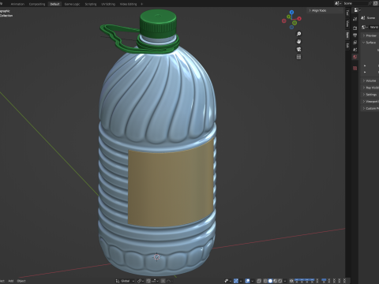Select the green bottle cap
Image resolution: width=379 pixels, height=284 pixels.
tap(158, 24)
